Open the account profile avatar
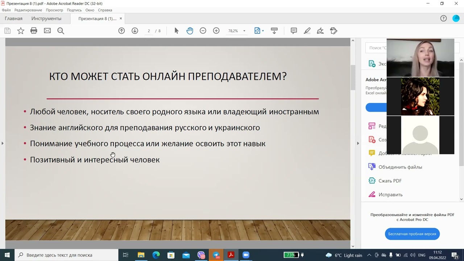 click(456, 18)
